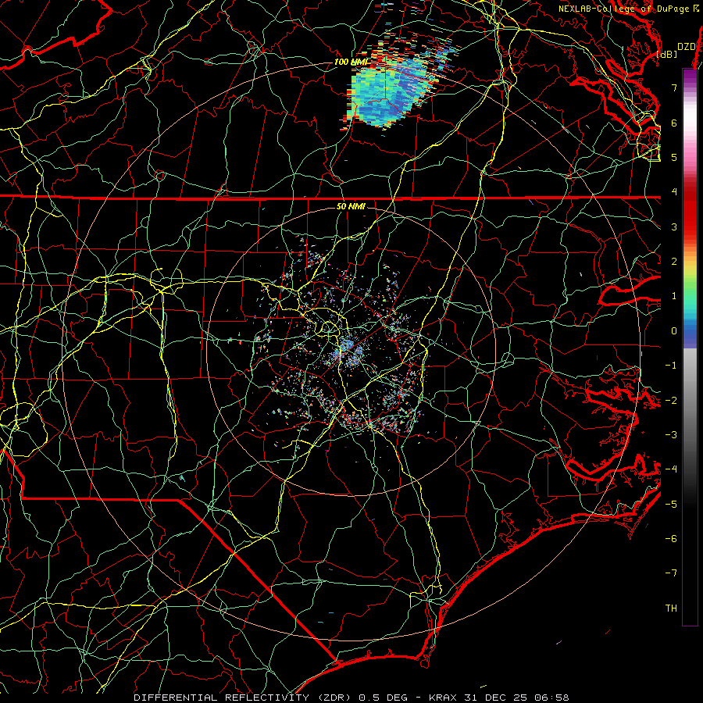Screen dimensions: 703x703
Task: Click the 'KRAX' station identifier in caption
Action: (x=443, y=698)
